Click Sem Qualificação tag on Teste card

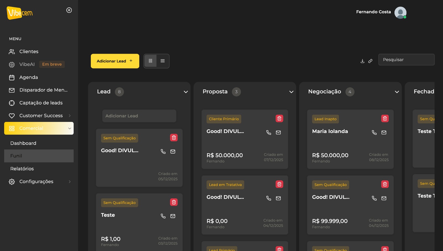(x=120, y=203)
